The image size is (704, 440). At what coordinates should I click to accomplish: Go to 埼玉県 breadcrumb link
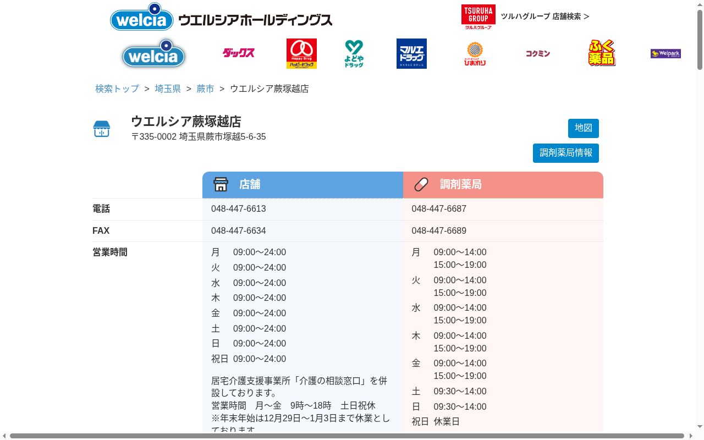[x=168, y=89]
